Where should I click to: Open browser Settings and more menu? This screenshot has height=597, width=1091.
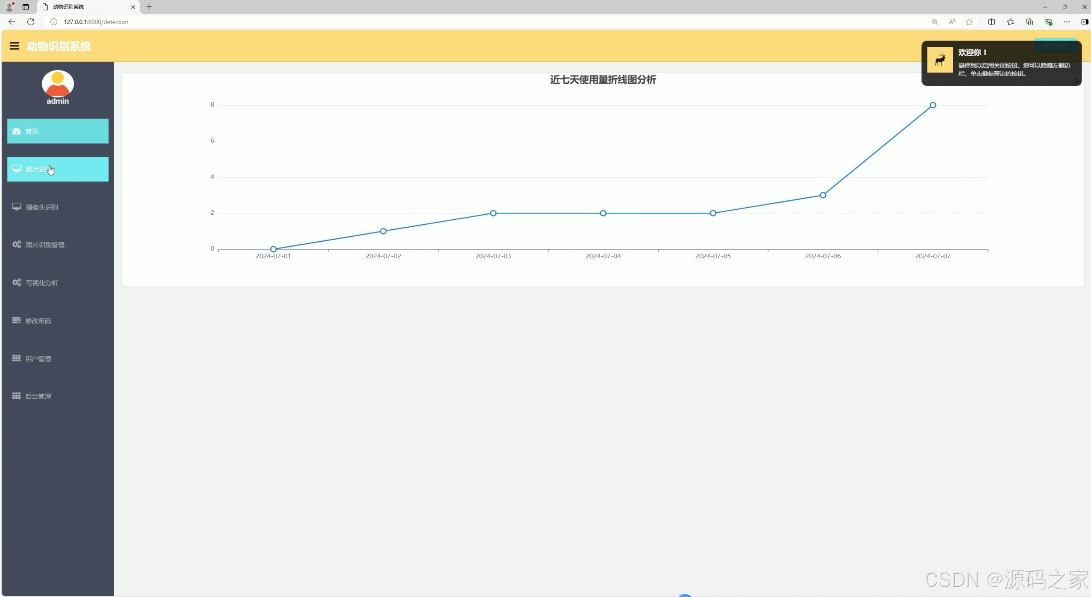click(x=1067, y=22)
